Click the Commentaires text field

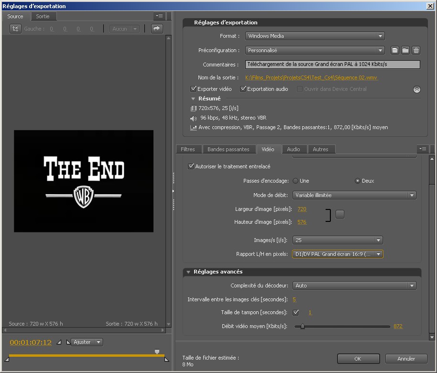(332, 65)
